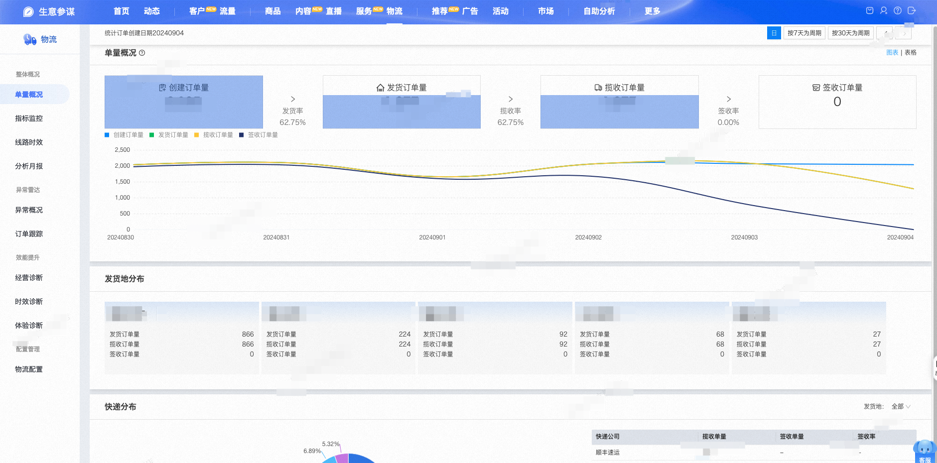This screenshot has width=937, height=463.
Task: Select the 日 daily period toggle
Action: 774,33
